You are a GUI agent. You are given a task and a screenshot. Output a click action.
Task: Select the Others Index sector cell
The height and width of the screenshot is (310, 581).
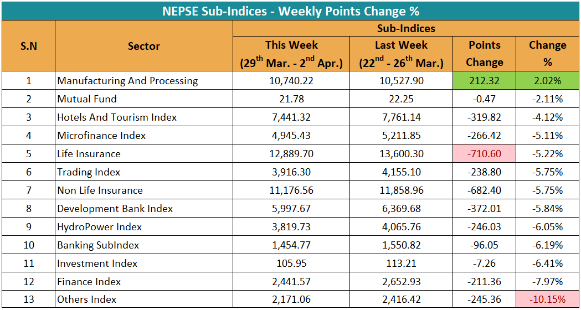87,300
